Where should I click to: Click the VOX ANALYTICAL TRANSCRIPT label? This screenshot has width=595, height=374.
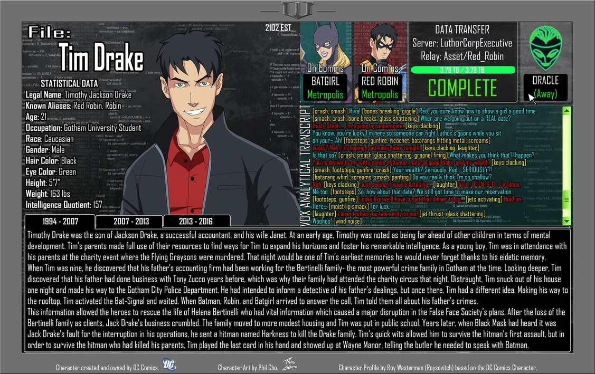(305, 166)
